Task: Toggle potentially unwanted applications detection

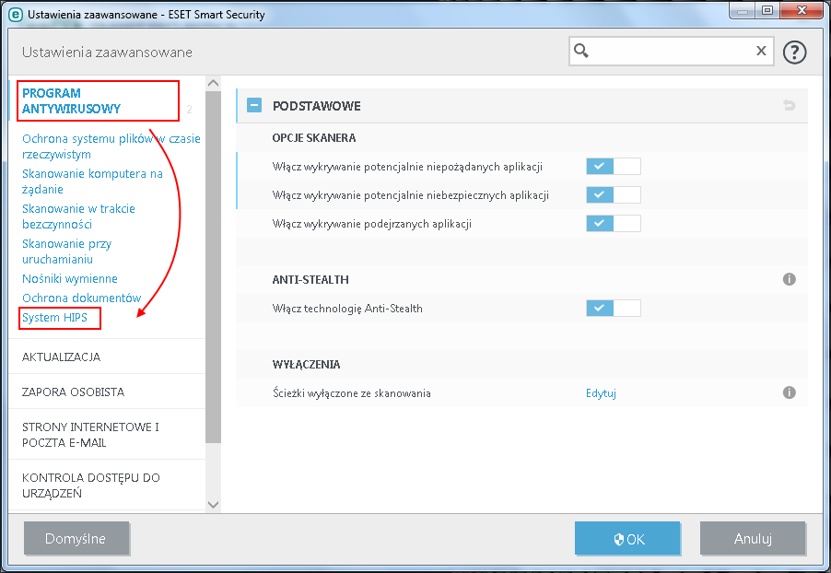Action: pyautogui.click(x=613, y=167)
